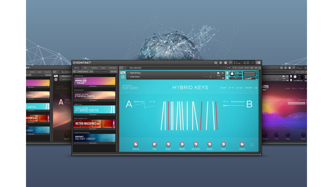Toggle the Solo button of Hybrid Keys instrument

(x=227, y=73)
